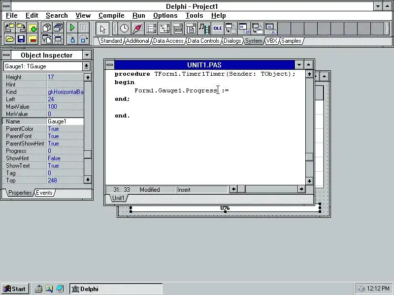Click the ShowText True value

[66, 166]
